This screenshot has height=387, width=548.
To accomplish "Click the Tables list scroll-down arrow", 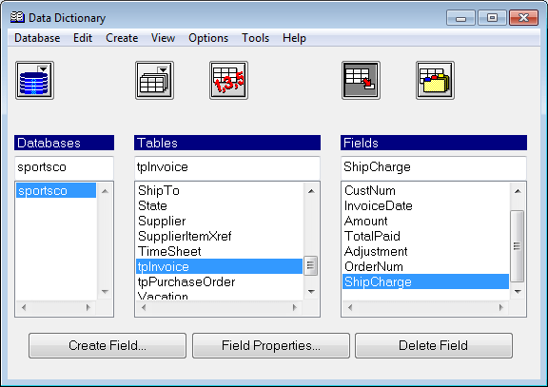I will pyautogui.click(x=311, y=291).
